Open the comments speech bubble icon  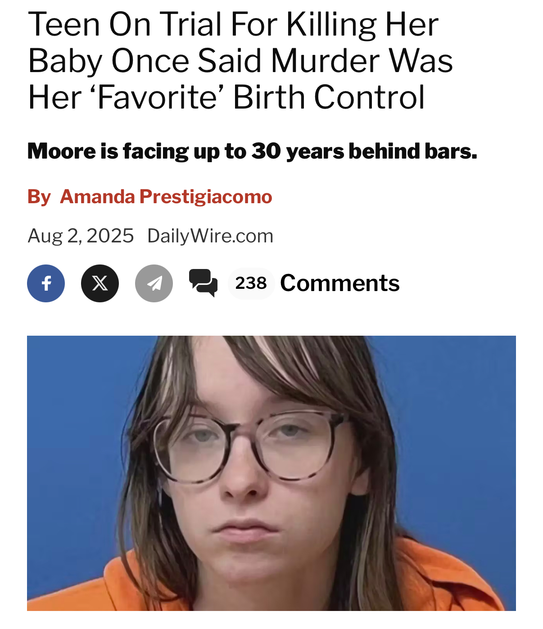click(x=204, y=283)
